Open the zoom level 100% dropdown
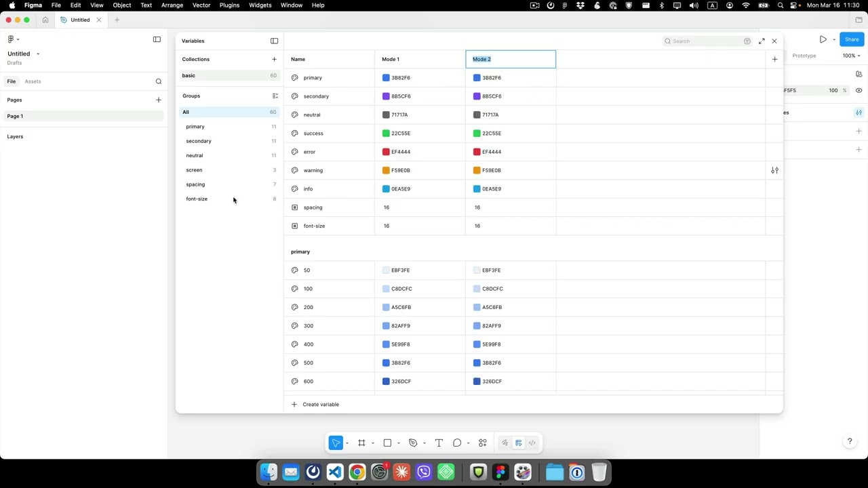Image resolution: width=868 pixels, height=488 pixels. click(x=851, y=56)
